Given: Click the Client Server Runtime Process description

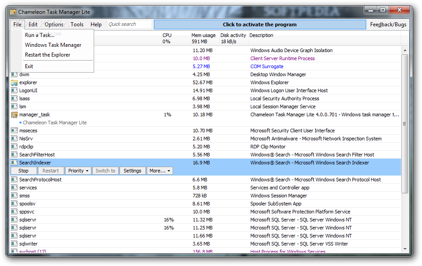Looking at the screenshot, I should 282,58.
